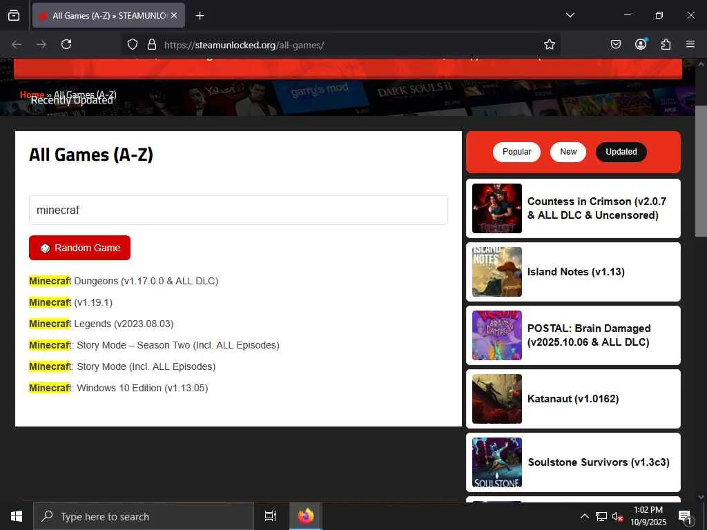Click the page vertical scrollbar thumb
Viewport: 707px width, 530px height.
[701, 171]
